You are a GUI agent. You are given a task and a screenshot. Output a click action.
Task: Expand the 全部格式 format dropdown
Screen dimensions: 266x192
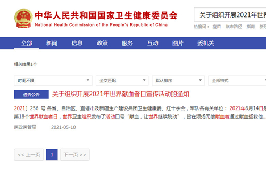pos(237,80)
